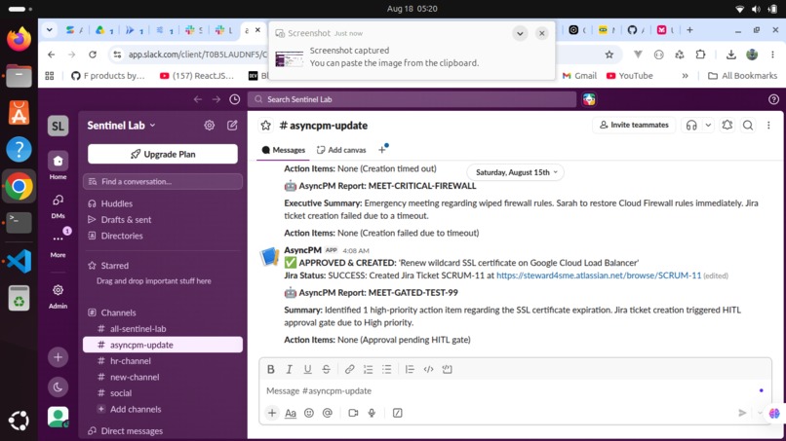Open Visual Studio Code from the dock

[19, 261]
